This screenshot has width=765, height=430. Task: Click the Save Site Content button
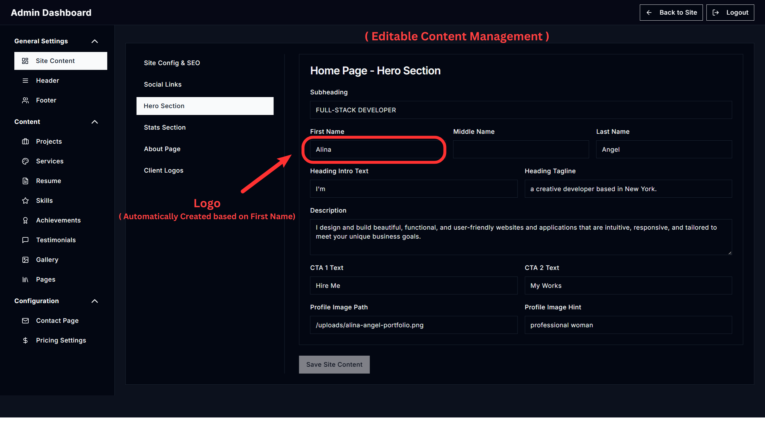[334, 364]
